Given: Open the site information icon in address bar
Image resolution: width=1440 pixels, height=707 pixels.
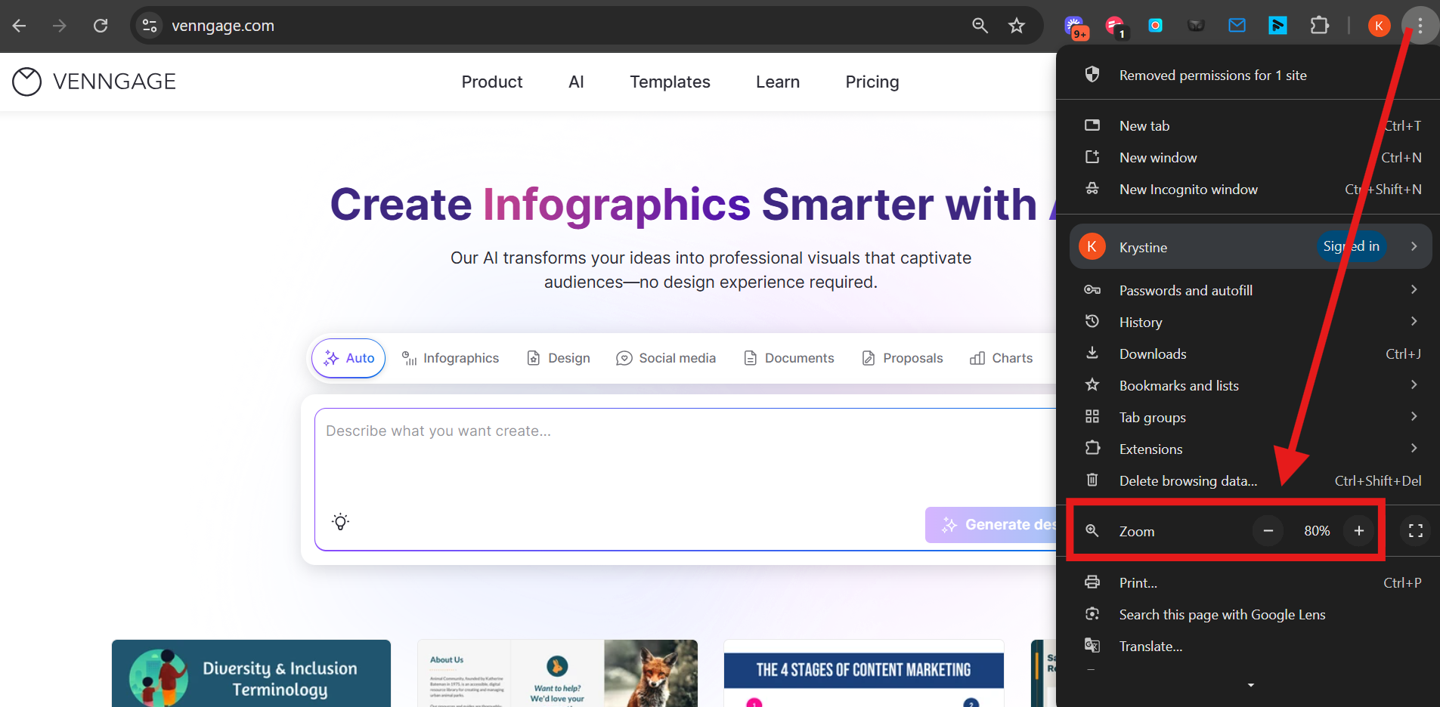Looking at the screenshot, I should point(150,26).
